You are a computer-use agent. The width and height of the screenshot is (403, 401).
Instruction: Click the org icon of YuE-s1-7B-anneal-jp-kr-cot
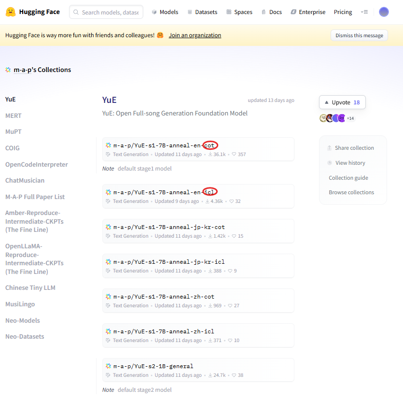[x=109, y=227]
